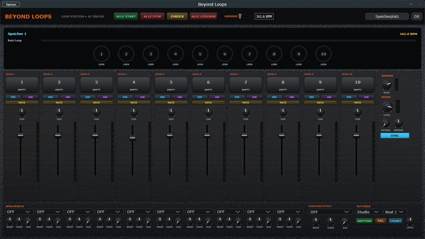Screen dimensions: 425x239
Task: Select loop slot circle 4
Action: [x=175, y=54]
